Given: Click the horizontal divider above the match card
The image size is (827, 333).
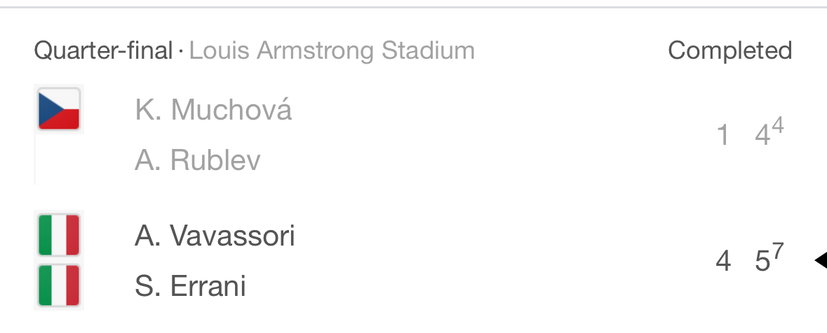Looking at the screenshot, I should (x=413, y=7).
